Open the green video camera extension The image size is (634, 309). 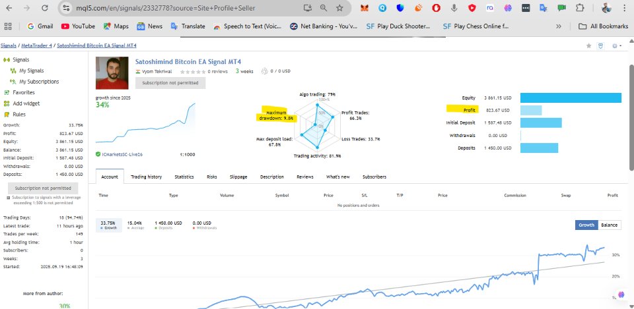[561, 8]
